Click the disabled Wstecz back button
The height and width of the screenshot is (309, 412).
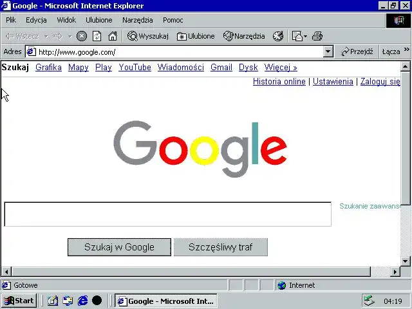coord(22,36)
